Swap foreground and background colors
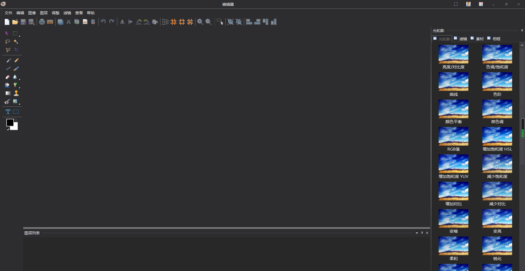The width and height of the screenshot is (525, 271). click(x=16, y=120)
